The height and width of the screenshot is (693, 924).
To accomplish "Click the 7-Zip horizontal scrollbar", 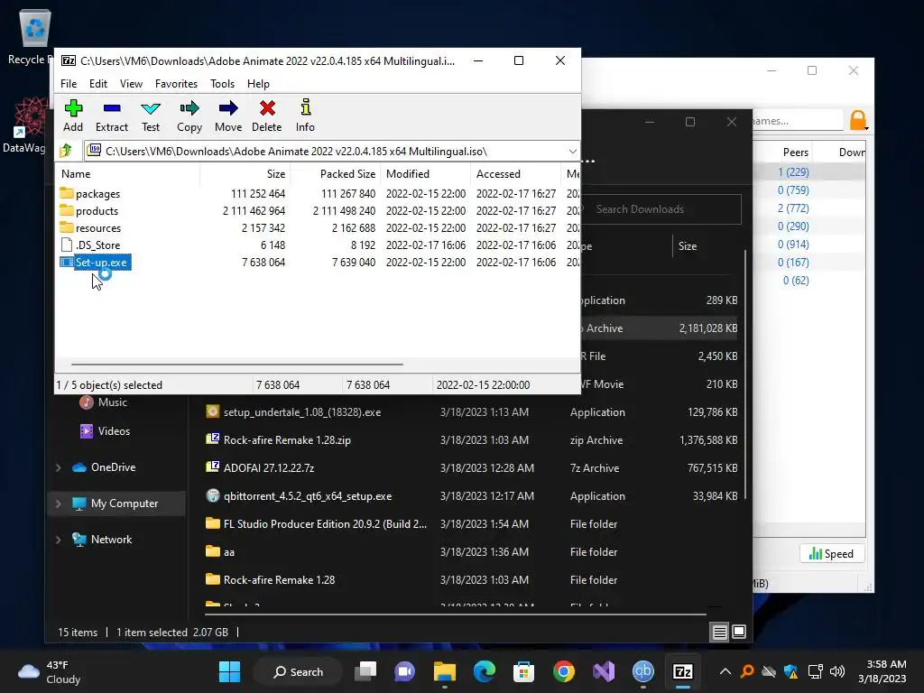I will point(237,365).
